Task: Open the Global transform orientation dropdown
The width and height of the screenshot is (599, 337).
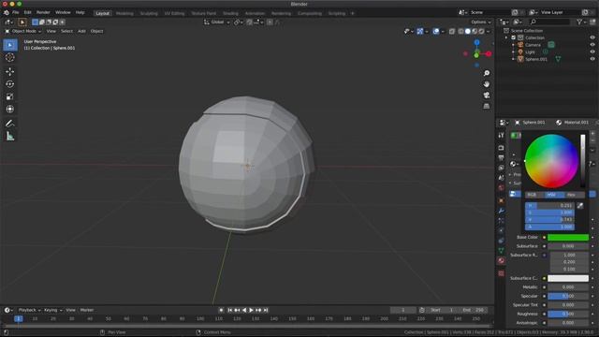Action: pyautogui.click(x=217, y=22)
